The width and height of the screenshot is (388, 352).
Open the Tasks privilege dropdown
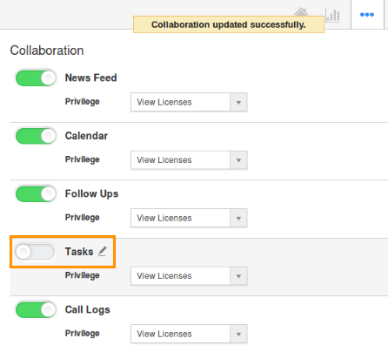(189, 275)
